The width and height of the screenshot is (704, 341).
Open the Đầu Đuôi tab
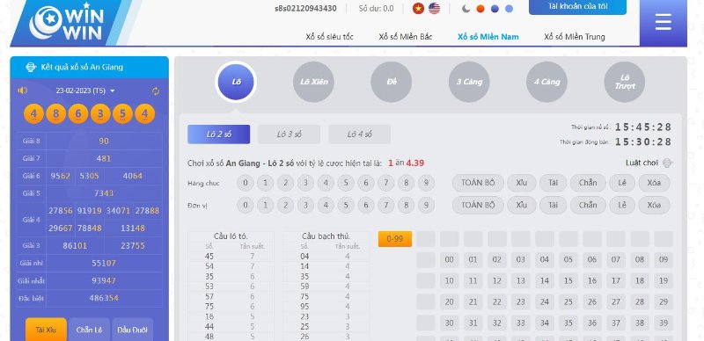132,330
